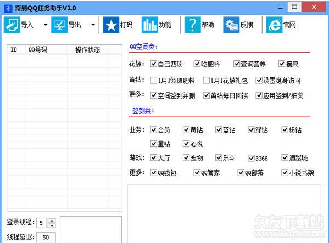Toggle 空间签到并删 checkbox
Viewport: 329px width, 243px height.
point(154,95)
